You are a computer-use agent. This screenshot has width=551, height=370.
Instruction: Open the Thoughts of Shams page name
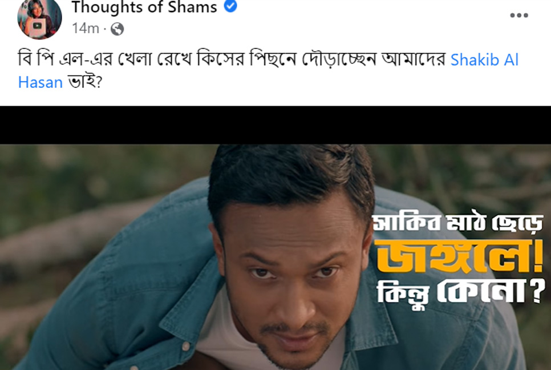pos(144,7)
